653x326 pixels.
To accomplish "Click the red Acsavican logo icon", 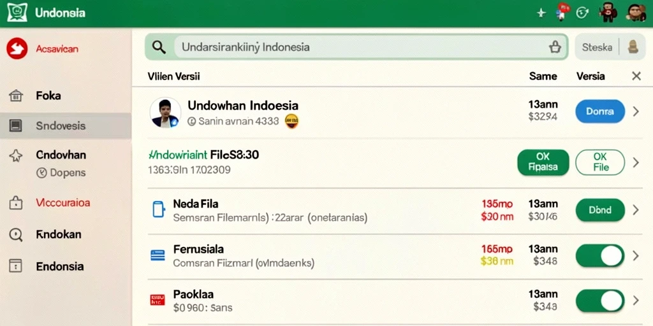I will point(17,48).
